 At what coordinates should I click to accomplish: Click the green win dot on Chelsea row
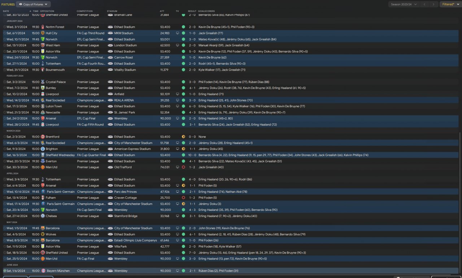183,216
